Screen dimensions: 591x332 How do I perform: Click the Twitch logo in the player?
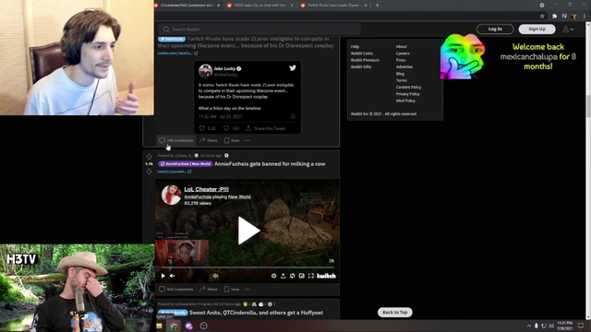326,276
